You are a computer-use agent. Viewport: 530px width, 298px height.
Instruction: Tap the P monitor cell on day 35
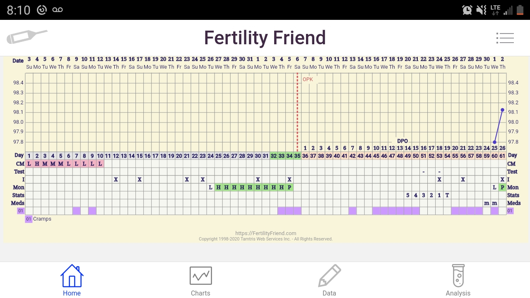[x=289, y=187]
